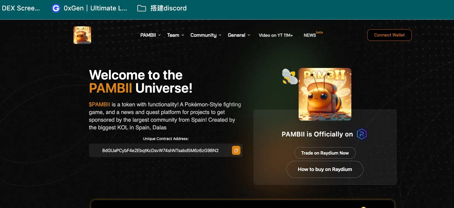Copy the contract address with copy icon
This screenshot has width=454, height=208.
(236, 150)
